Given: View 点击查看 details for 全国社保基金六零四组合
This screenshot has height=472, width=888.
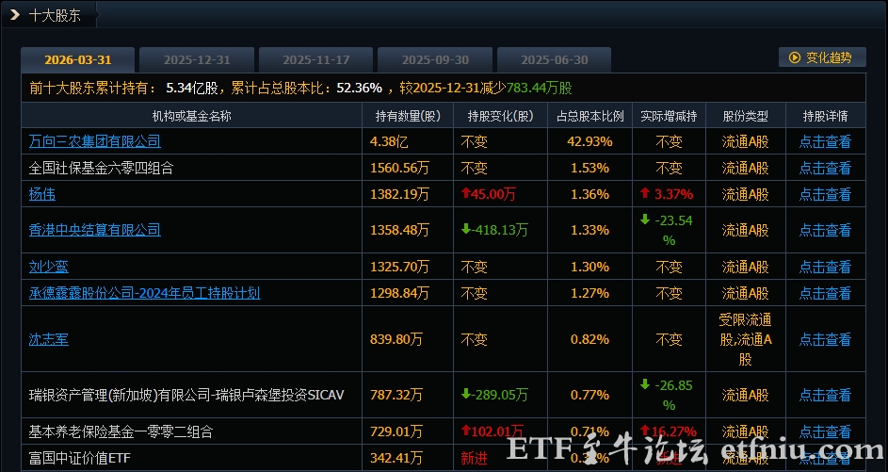Looking at the screenshot, I should tap(825, 168).
